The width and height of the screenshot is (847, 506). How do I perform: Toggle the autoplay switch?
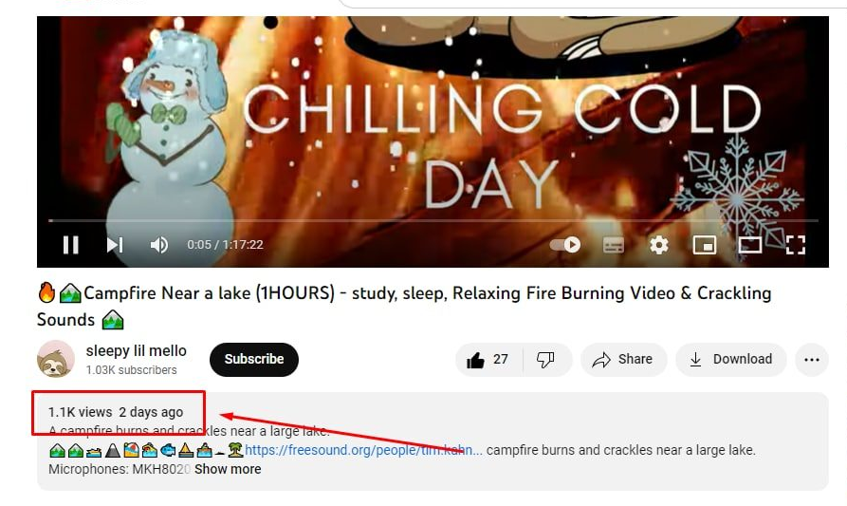pyautogui.click(x=565, y=245)
